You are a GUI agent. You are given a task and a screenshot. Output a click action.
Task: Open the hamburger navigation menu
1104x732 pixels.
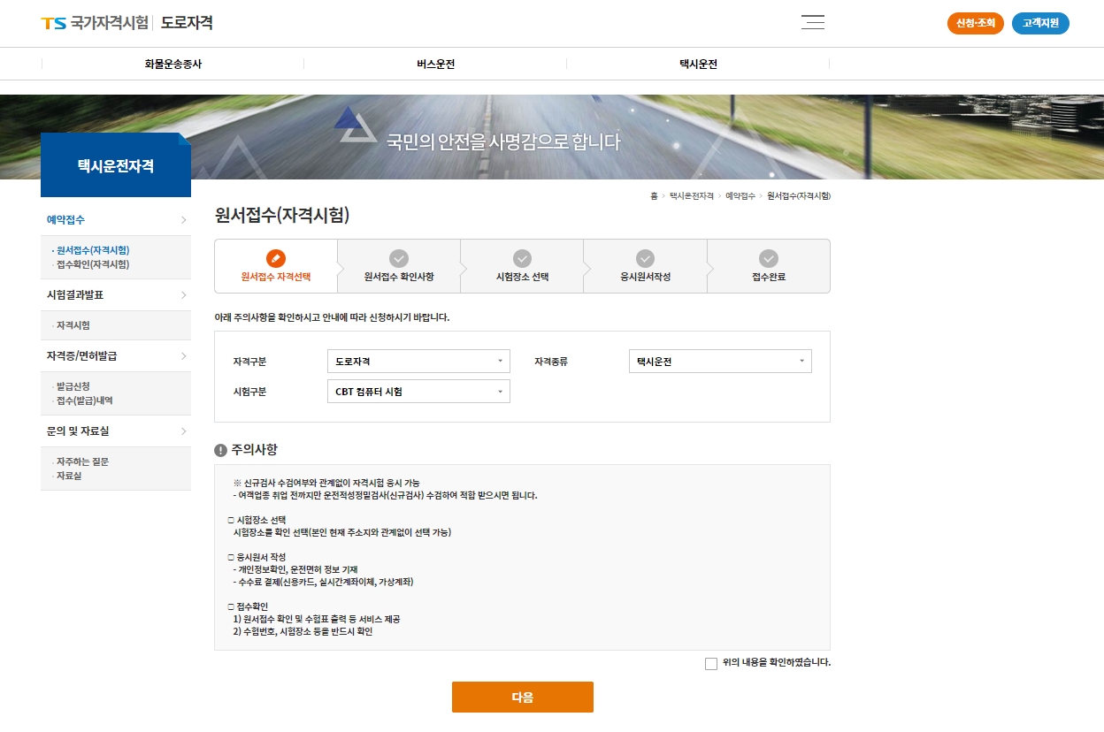coord(812,22)
